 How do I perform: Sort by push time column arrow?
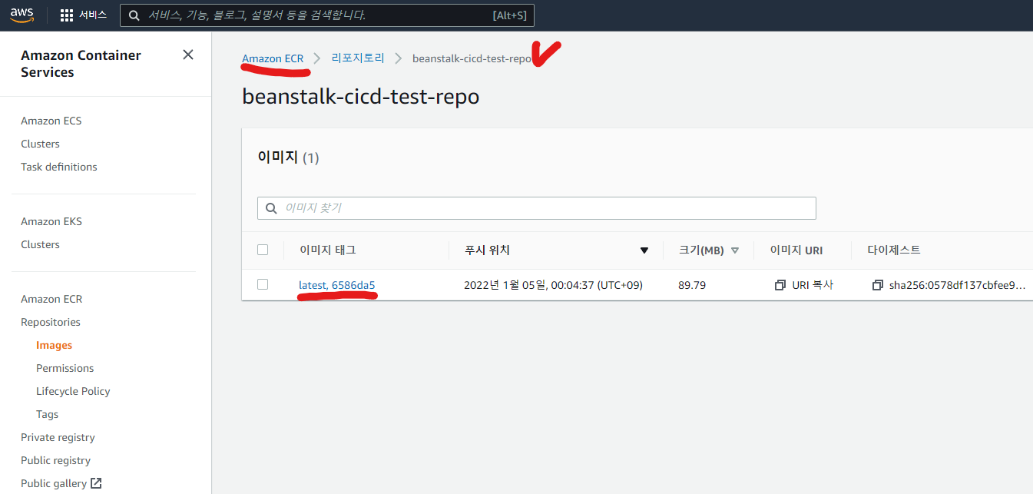[644, 250]
